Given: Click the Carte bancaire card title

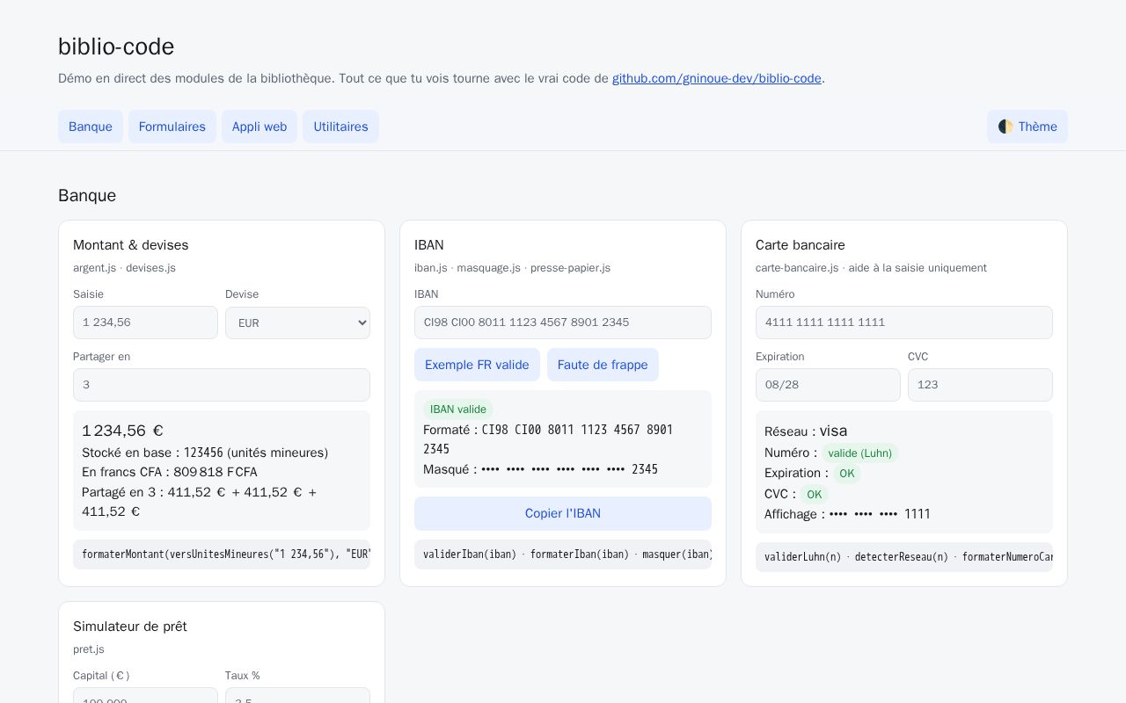Looking at the screenshot, I should point(801,245).
